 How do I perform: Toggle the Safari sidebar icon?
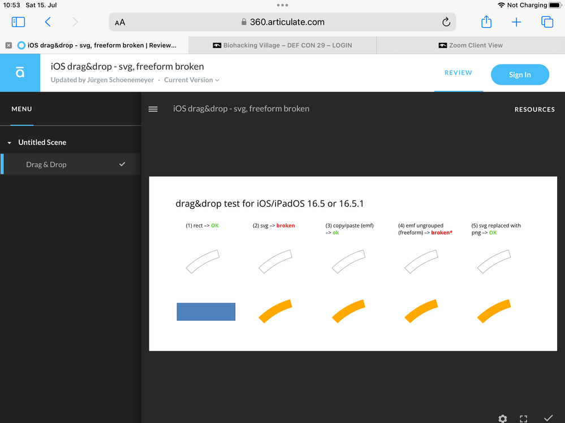point(18,22)
